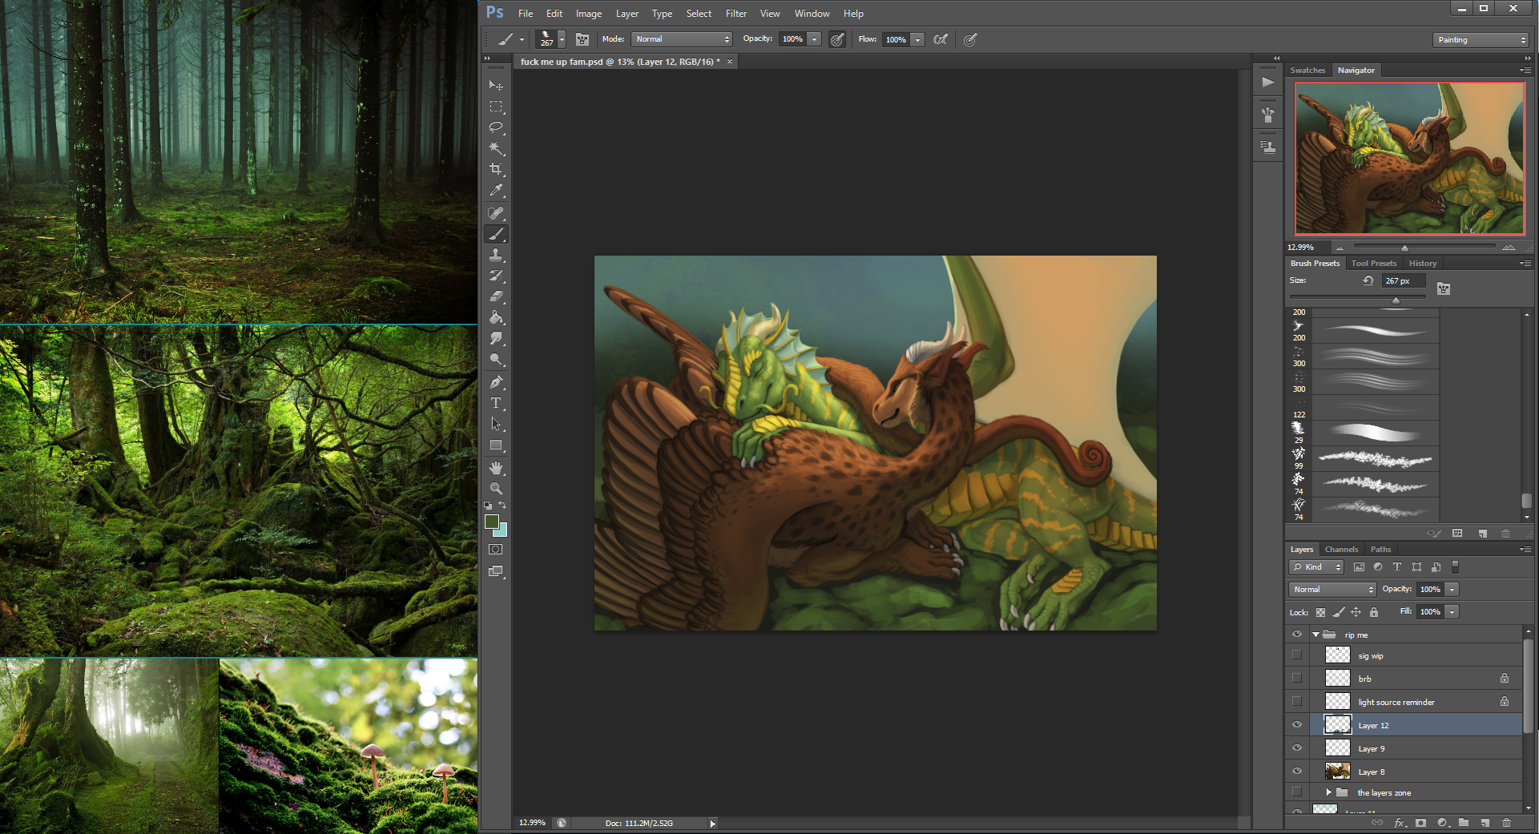This screenshot has width=1539, height=834.
Task: Select the Horizontal Type tool
Action: click(496, 403)
